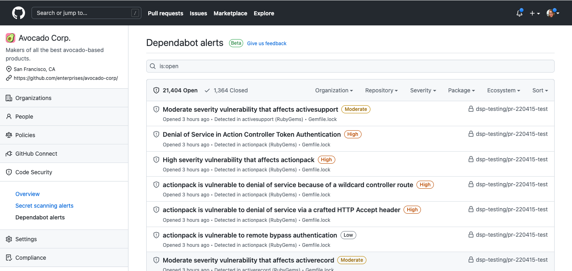Screen dimensions: 572x271
Task: Click the enterprise URL link icon
Action: 9,78
